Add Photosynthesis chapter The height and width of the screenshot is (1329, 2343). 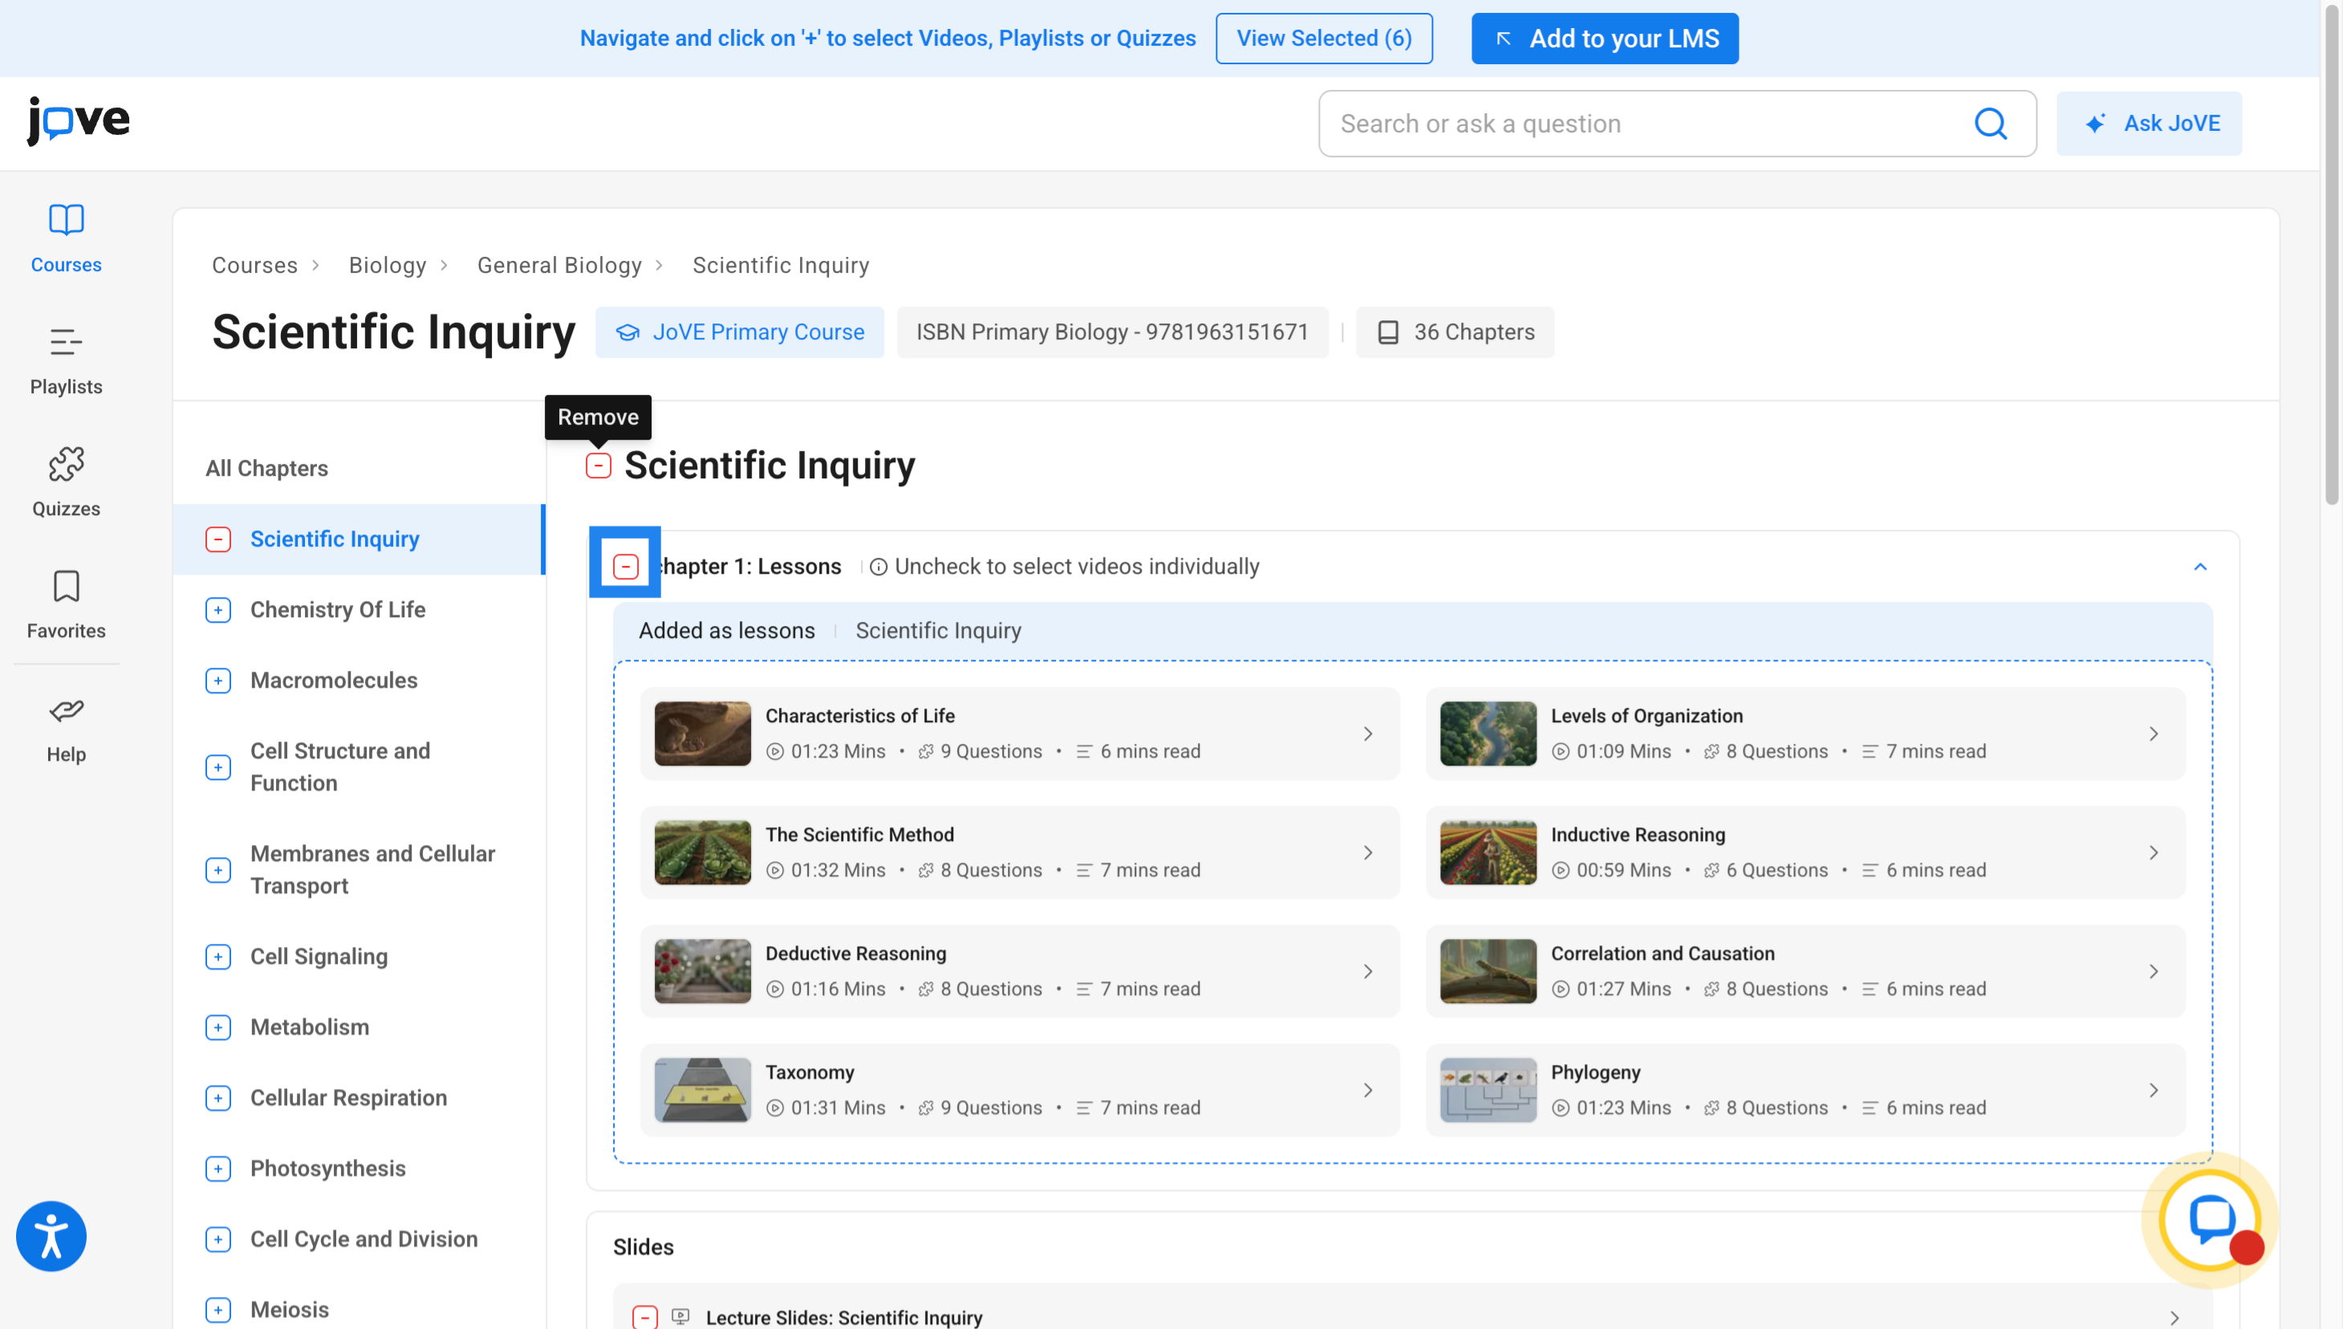click(x=218, y=1169)
